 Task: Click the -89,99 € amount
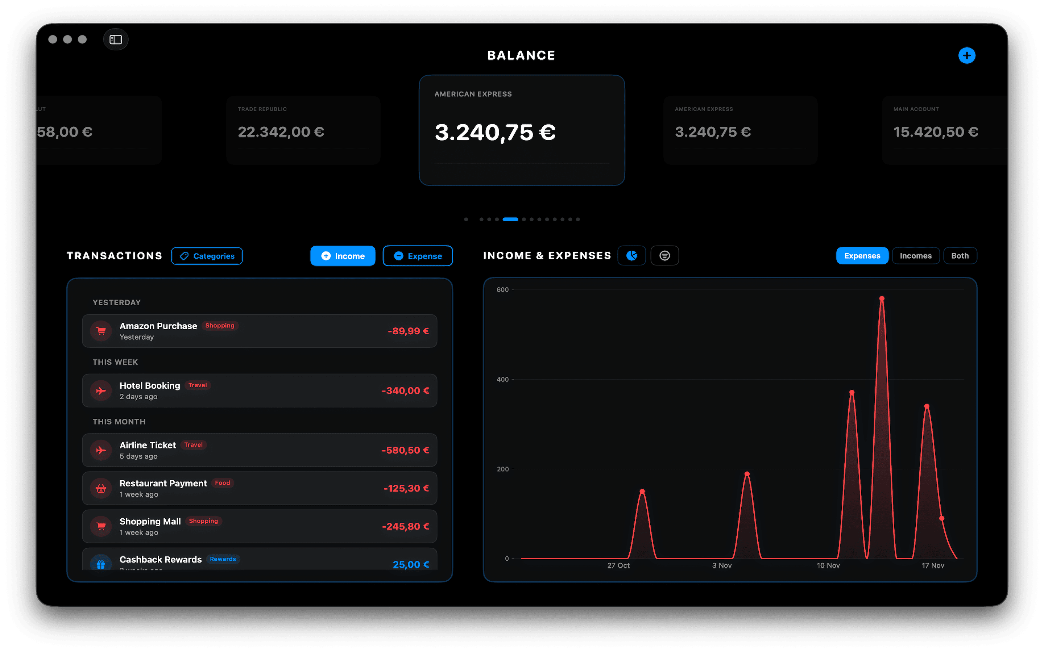pyautogui.click(x=408, y=331)
